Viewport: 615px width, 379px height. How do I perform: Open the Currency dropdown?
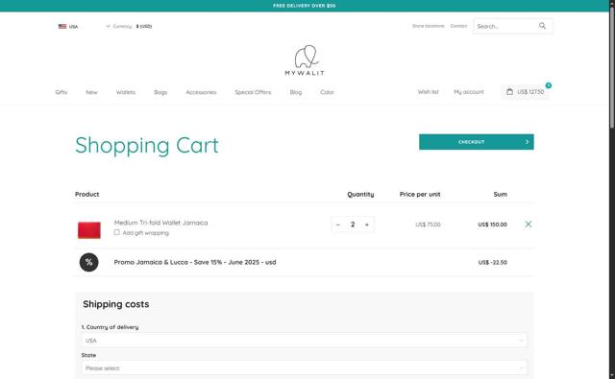pos(129,26)
